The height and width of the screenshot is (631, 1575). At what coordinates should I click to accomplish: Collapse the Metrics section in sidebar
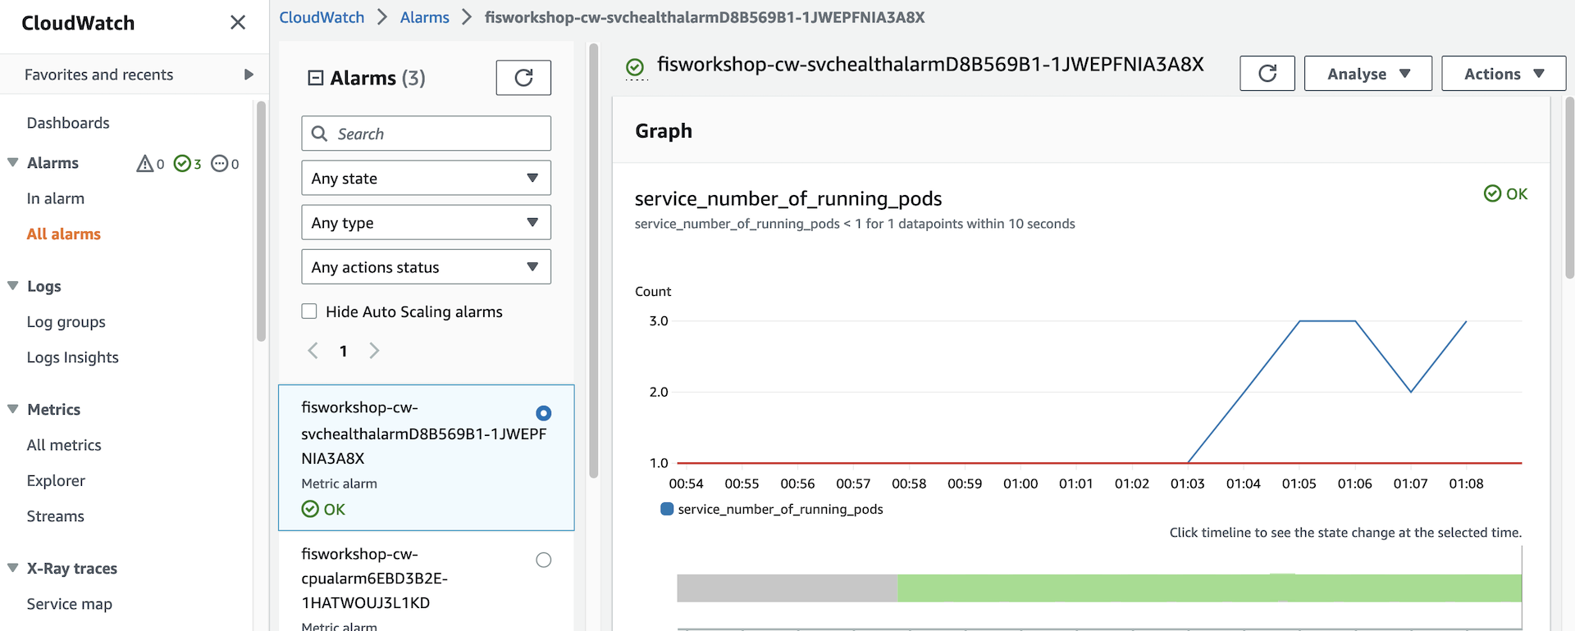(x=13, y=409)
